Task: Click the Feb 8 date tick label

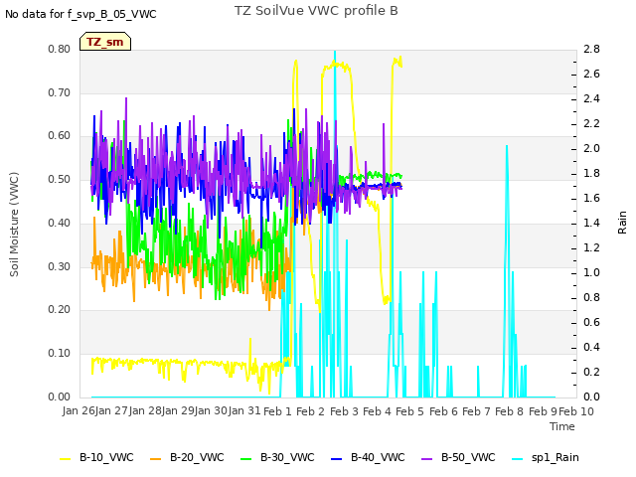Action: 510,411
